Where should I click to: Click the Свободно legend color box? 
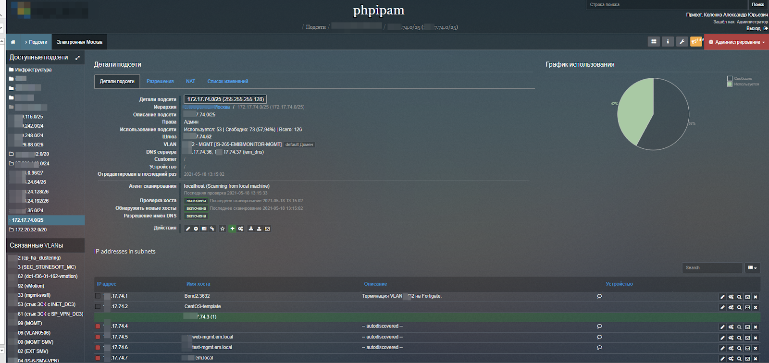click(x=730, y=78)
